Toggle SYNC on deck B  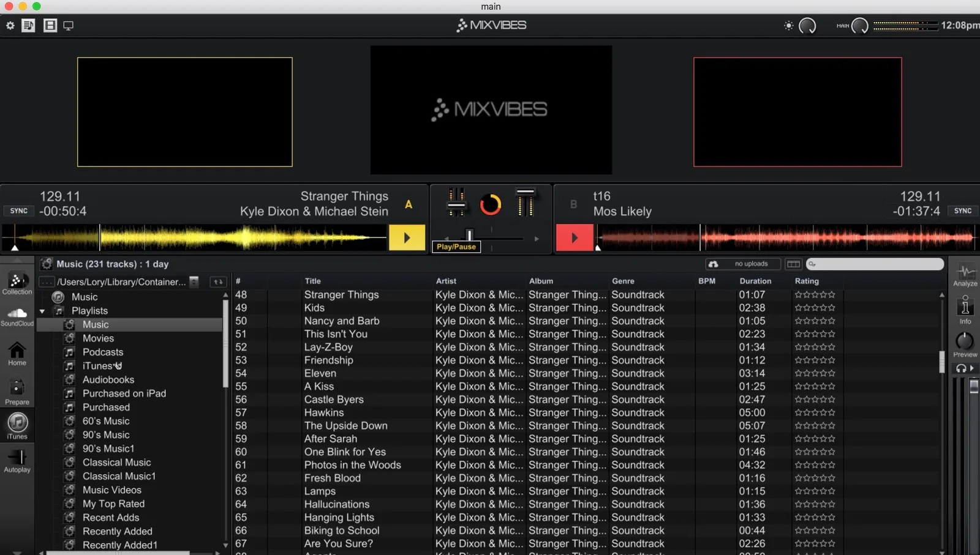click(963, 210)
